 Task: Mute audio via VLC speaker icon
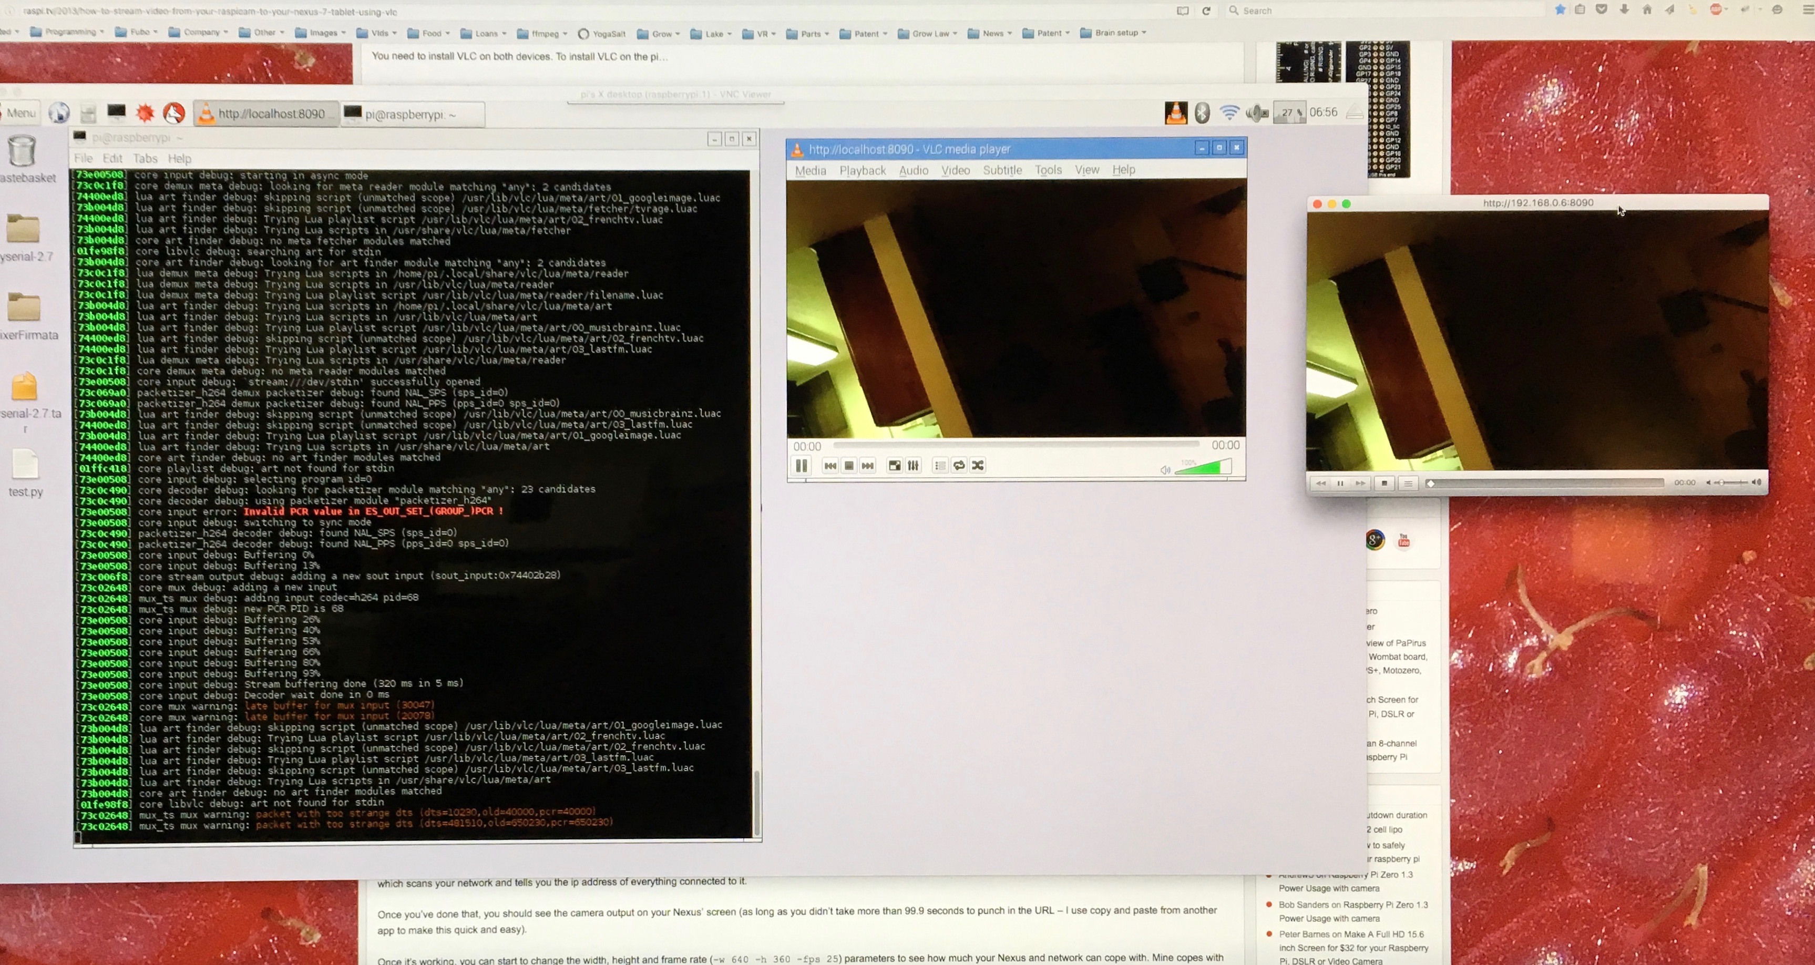click(x=1165, y=470)
